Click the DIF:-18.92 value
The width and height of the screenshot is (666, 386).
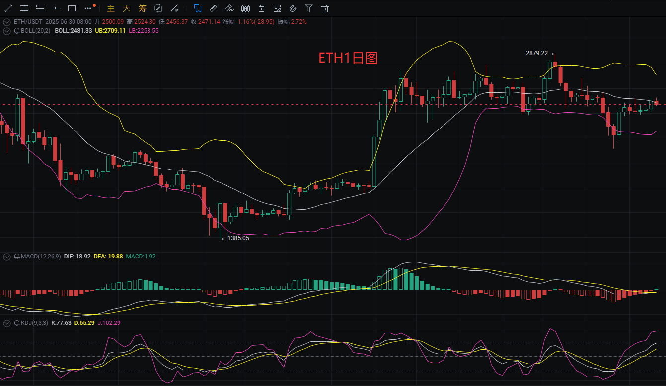click(77, 257)
